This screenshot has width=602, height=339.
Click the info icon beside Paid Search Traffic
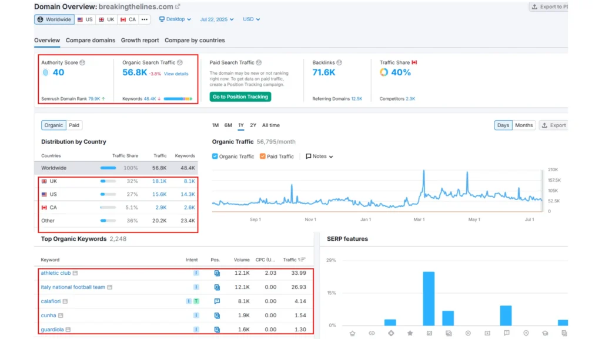click(259, 62)
